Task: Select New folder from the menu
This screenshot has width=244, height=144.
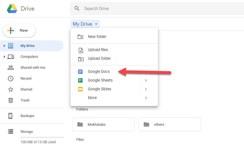Action: (x=97, y=37)
